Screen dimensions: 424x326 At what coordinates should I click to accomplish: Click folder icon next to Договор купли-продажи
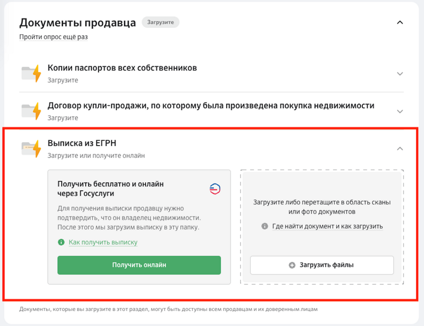point(31,111)
